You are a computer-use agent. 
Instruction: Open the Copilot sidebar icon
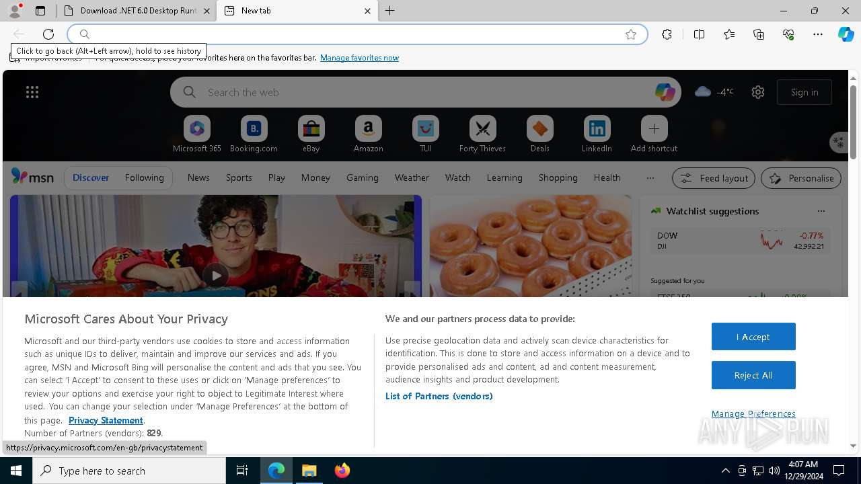point(846,34)
